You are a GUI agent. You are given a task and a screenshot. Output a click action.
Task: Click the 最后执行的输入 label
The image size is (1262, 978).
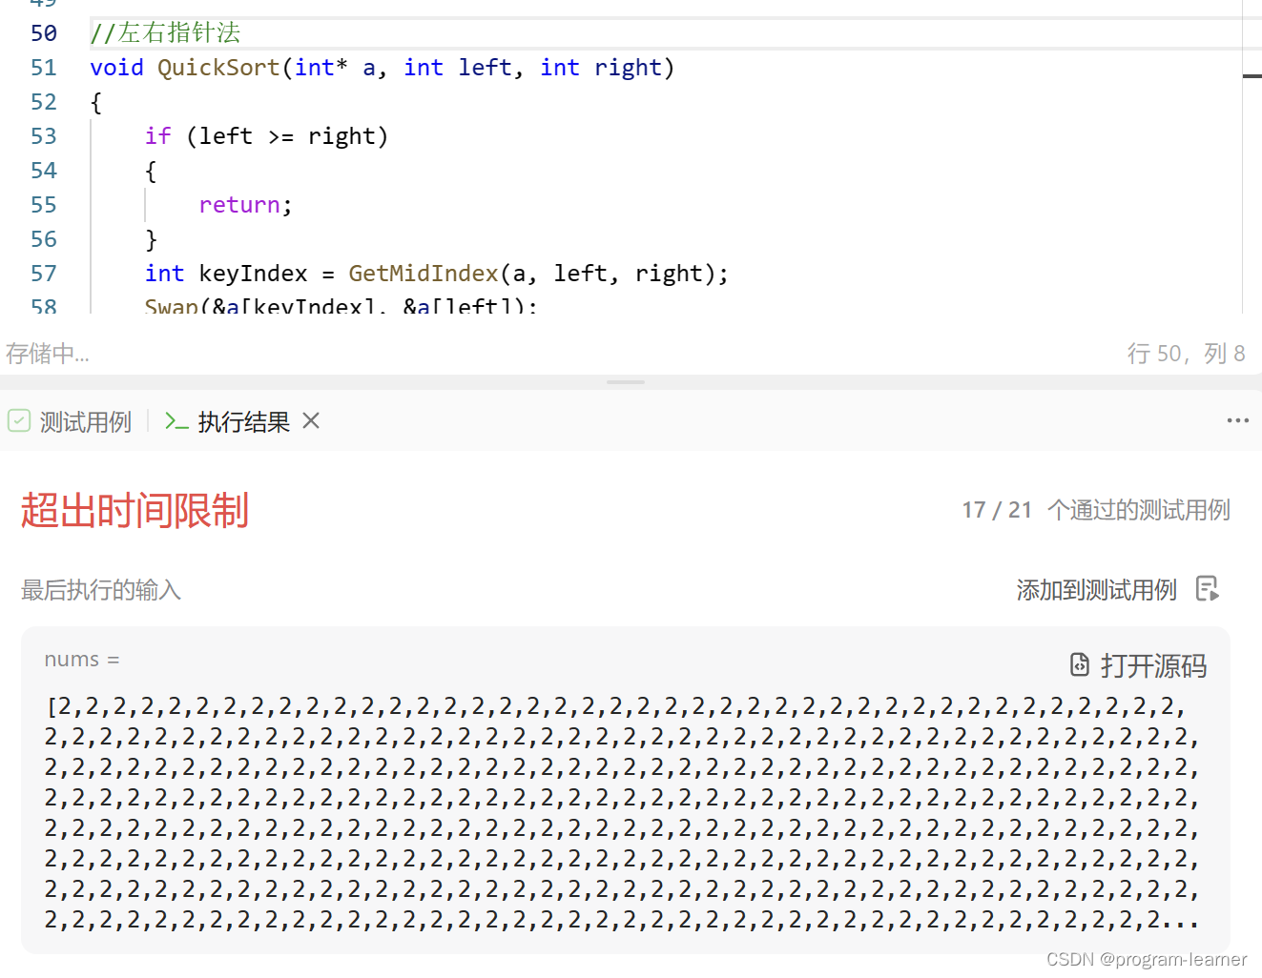tap(101, 590)
